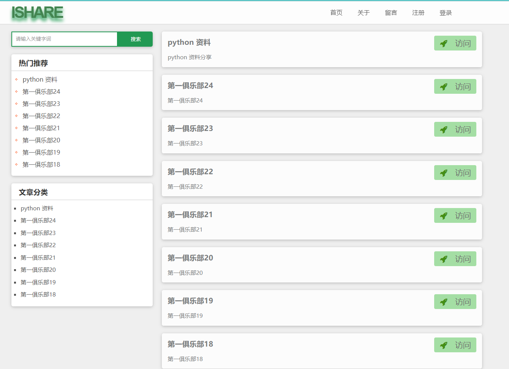Click the green 搜索 button
This screenshot has width=509, height=369.
(135, 39)
